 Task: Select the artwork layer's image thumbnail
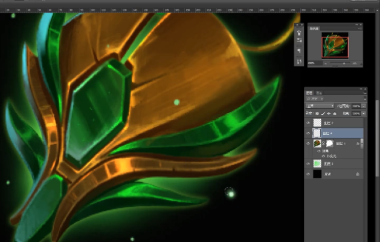[x=317, y=143]
